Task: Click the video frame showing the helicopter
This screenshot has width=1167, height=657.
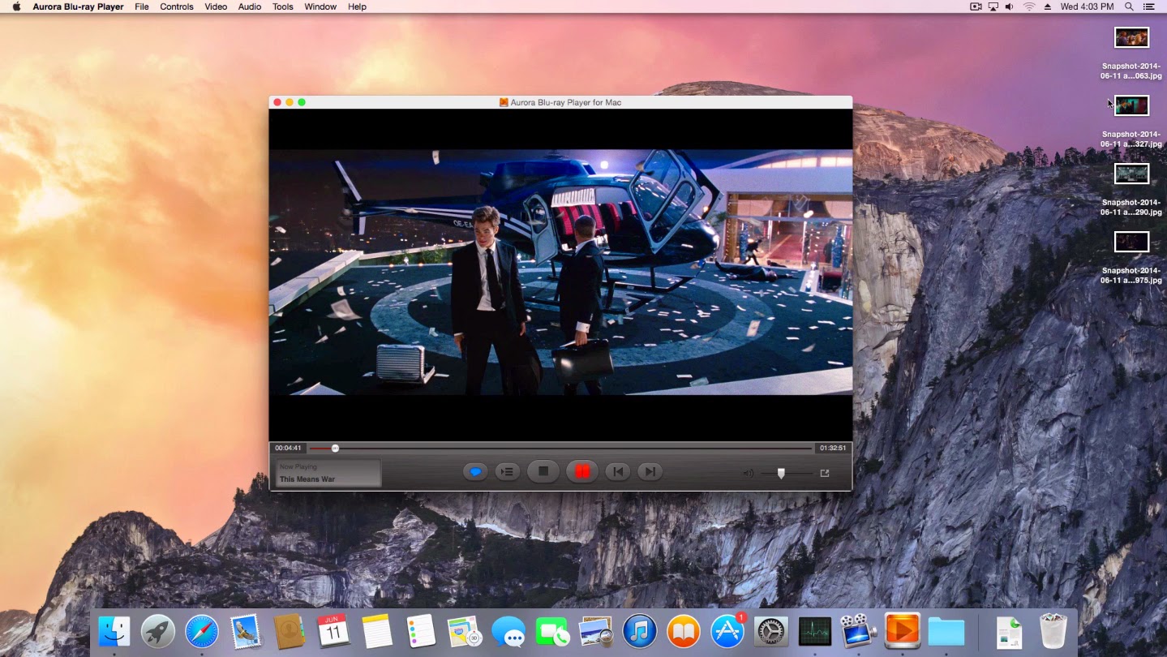Action: [x=560, y=272]
